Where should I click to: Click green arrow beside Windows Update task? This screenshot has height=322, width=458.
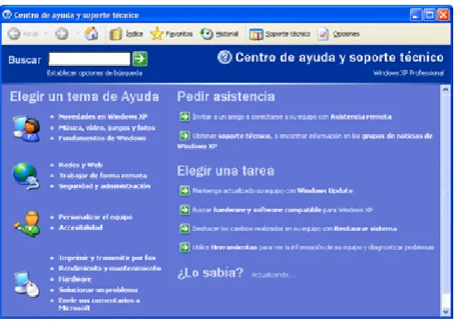(185, 190)
